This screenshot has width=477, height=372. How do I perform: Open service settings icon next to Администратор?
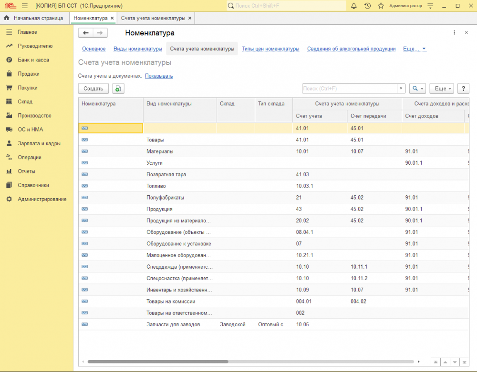[430, 6]
